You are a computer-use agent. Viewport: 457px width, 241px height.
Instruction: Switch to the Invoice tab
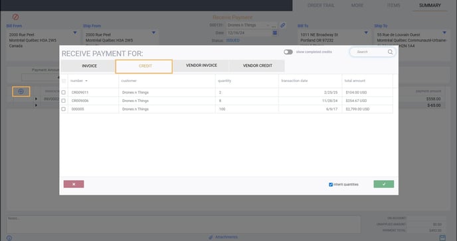89,66
